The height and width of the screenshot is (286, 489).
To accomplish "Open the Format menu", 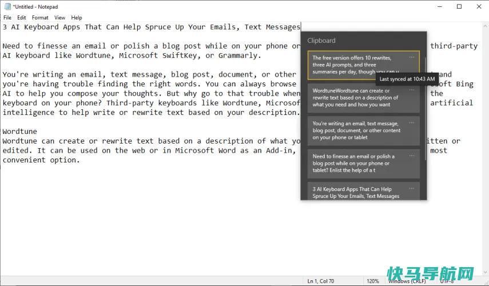I will click(40, 18).
